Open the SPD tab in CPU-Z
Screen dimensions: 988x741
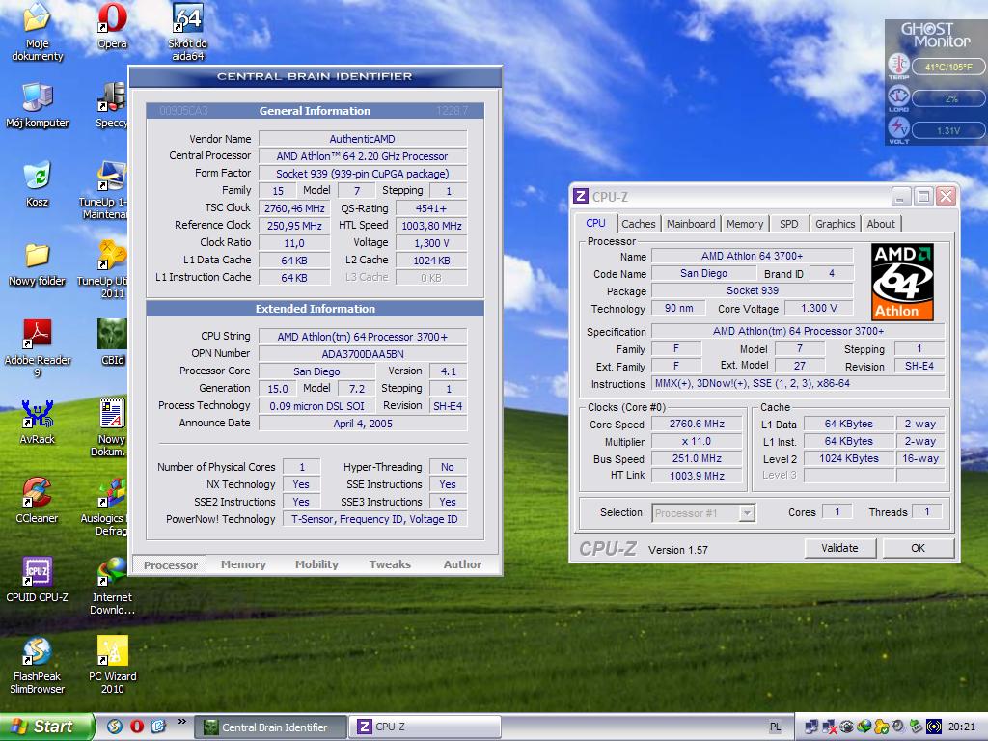click(788, 224)
